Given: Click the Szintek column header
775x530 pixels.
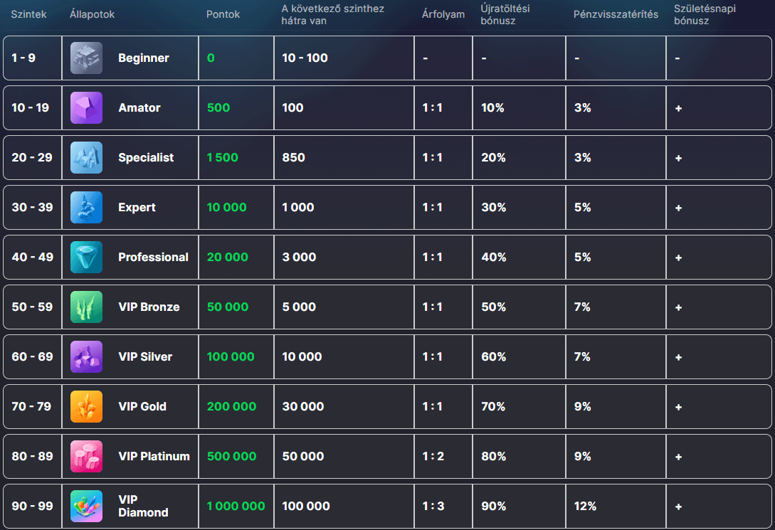Looking at the screenshot, I should (28, 14).
